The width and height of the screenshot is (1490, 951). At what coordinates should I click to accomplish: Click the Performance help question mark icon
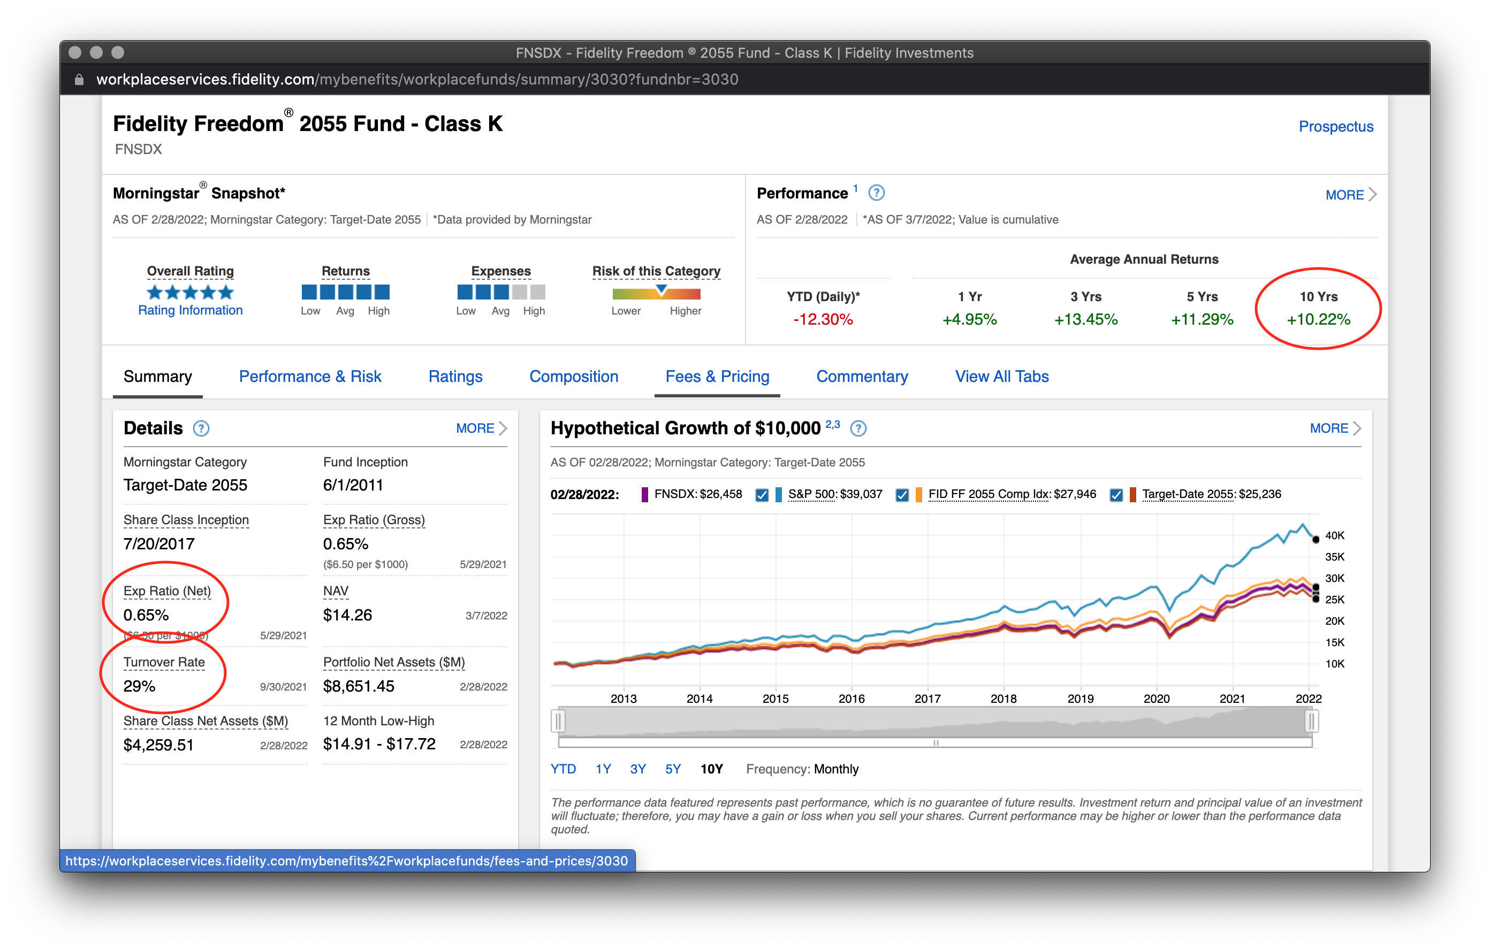point(876,193)
